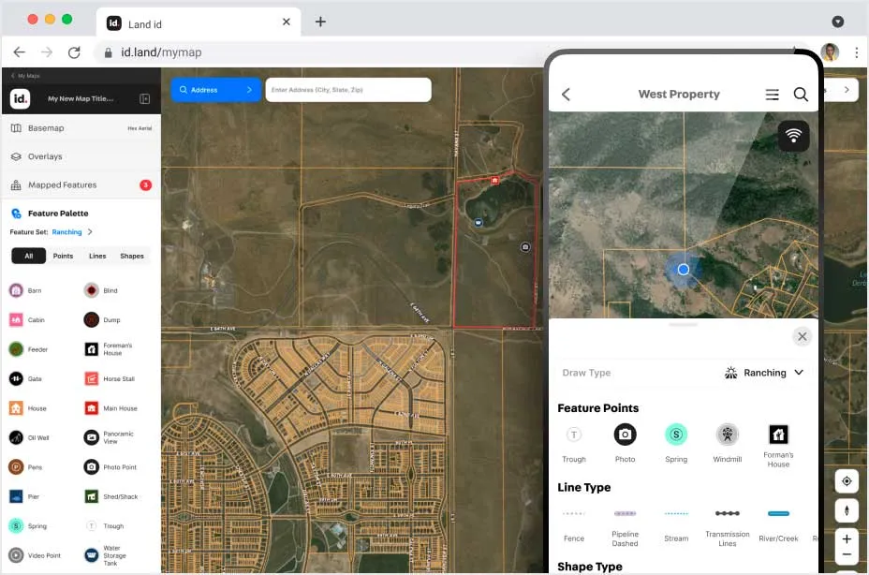Choose the Panoramic View feature icon

click(x=92, y=437)
